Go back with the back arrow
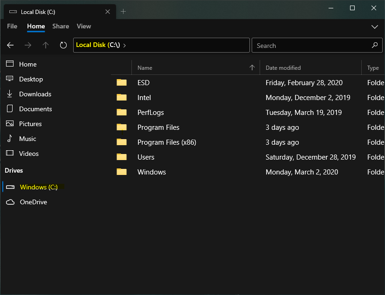This screenshot has height=295, width=385. point(10,45)
